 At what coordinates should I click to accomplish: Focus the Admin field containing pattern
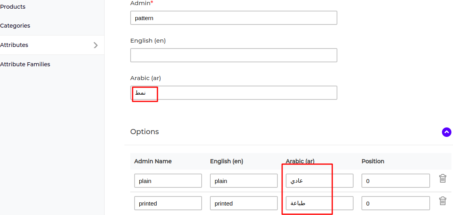(234, 18)
